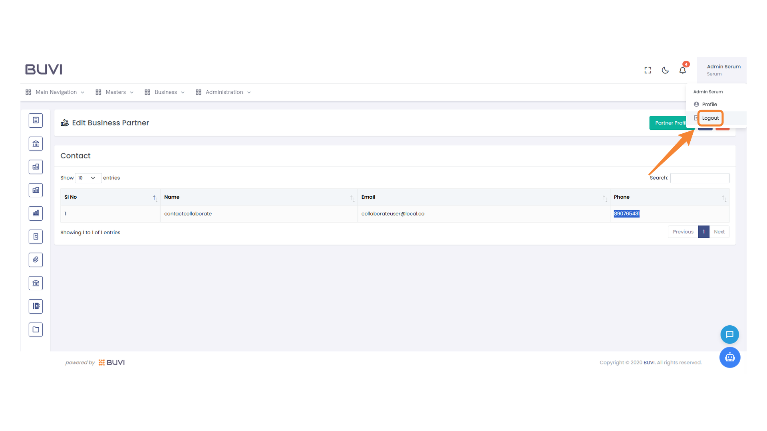Open the notification bell showing 4 alerts
The width and height of the screenshot is (767, 431).
pos(682,70)
